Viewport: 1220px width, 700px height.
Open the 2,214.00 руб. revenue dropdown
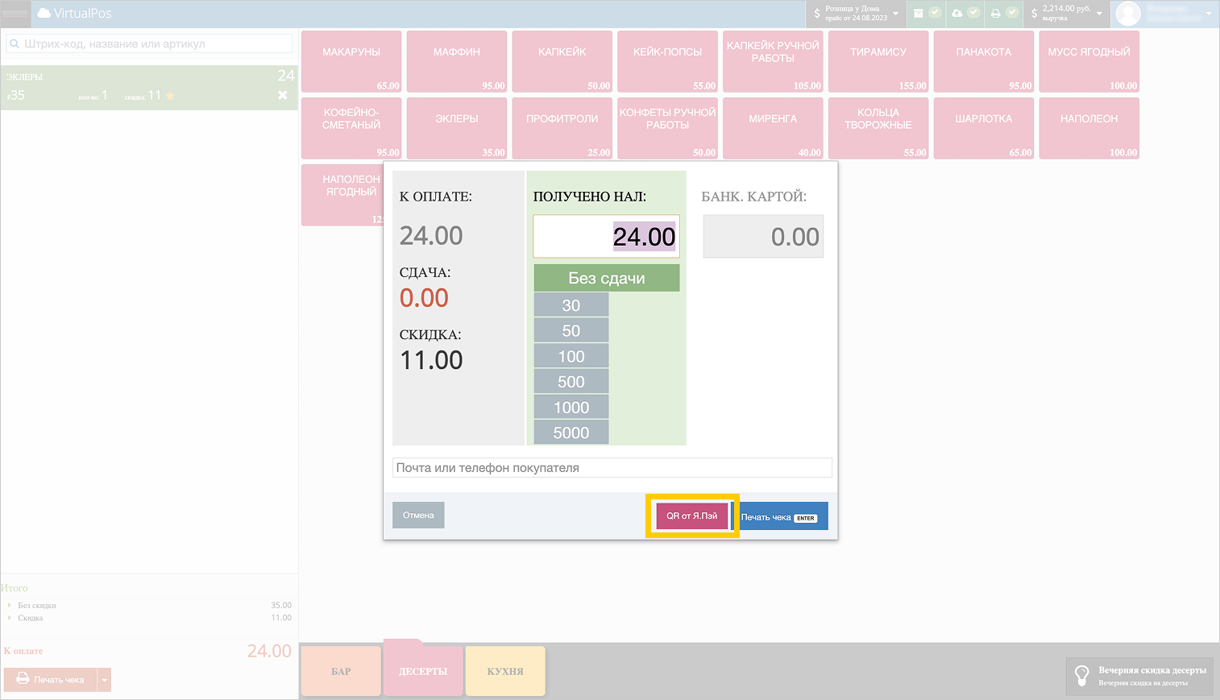click(1099, 14)
